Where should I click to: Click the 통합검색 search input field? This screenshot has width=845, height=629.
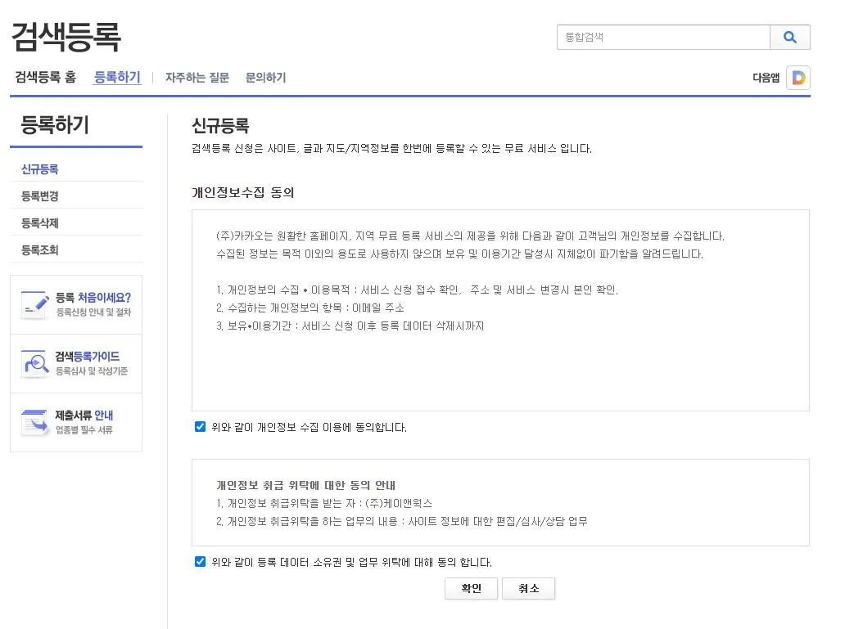click(x=663, y=37)
